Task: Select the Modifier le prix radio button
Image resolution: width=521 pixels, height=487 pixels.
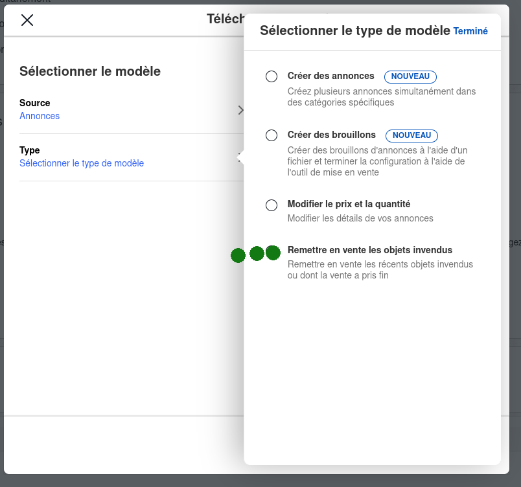Action: (x=272, y=205)
